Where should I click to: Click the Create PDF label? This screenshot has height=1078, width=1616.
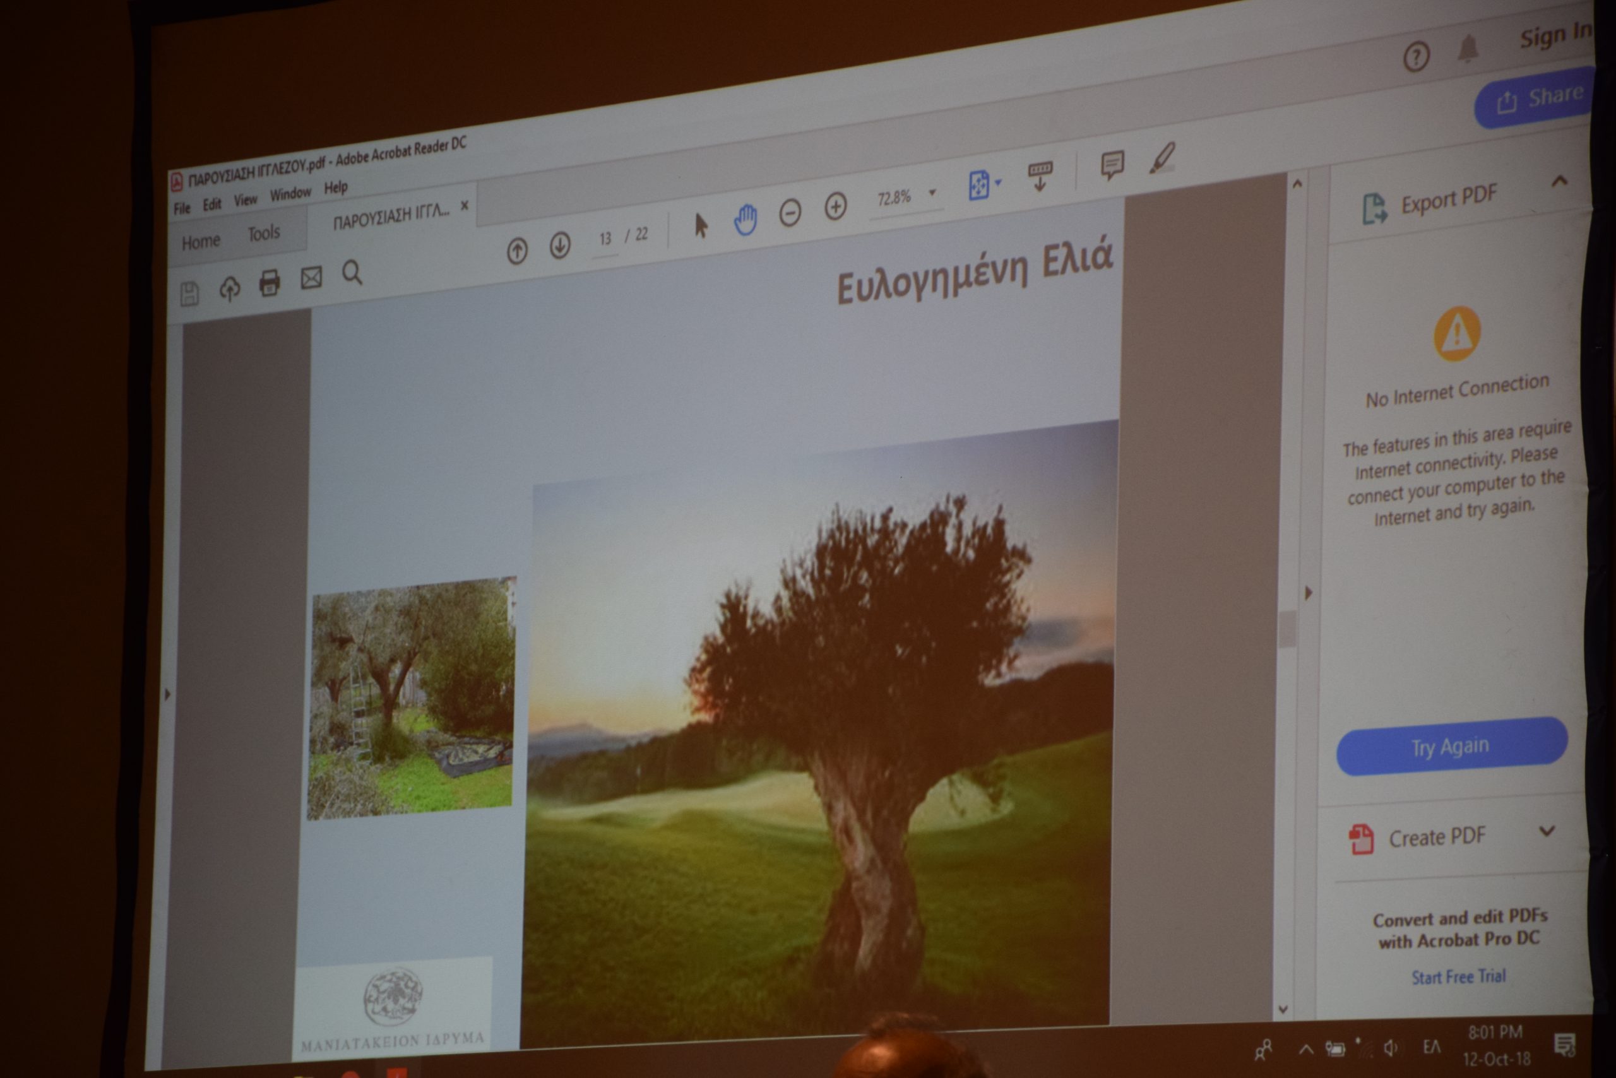(1437, 838)
